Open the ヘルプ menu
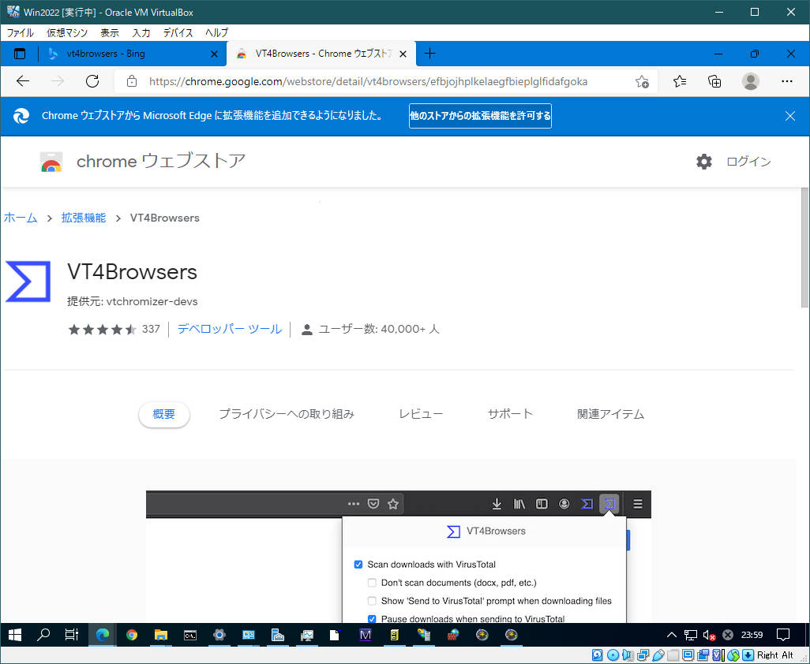This screenshot has height=664, width=810. pos(216,33)
